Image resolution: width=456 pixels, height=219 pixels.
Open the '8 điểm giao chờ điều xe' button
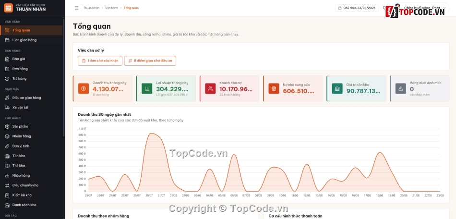pos(150,61)
